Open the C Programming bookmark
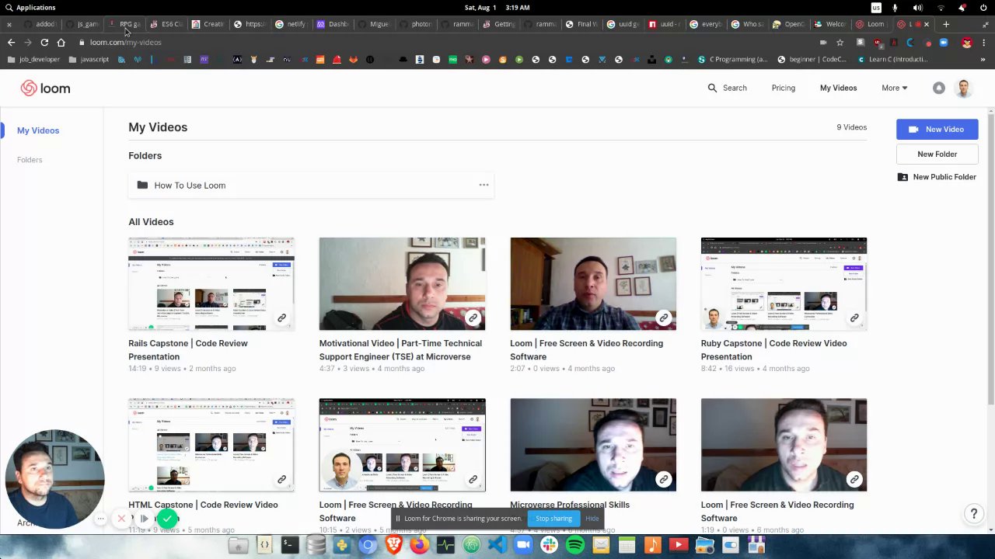The height and width of the screenshot is (559, 995). coord(734,59)
